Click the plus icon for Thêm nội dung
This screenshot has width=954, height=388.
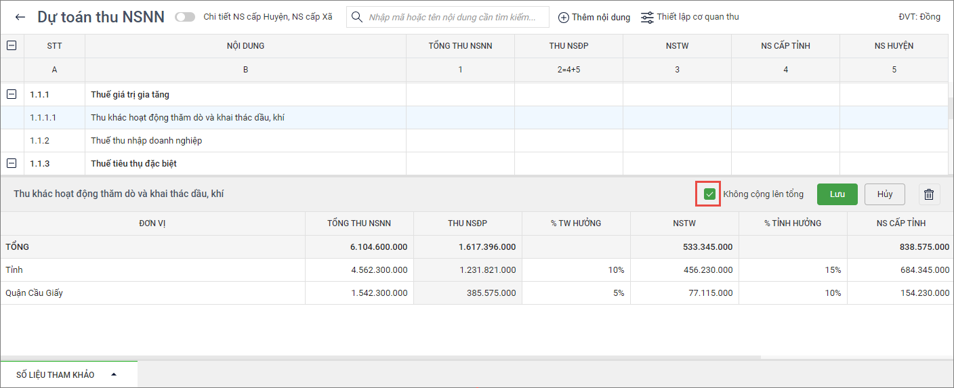[x=564, y=17]
